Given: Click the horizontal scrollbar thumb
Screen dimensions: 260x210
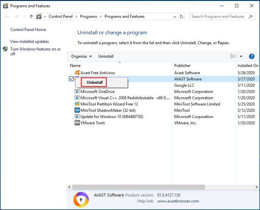Looking at the screenshot, I should (139, 187).
